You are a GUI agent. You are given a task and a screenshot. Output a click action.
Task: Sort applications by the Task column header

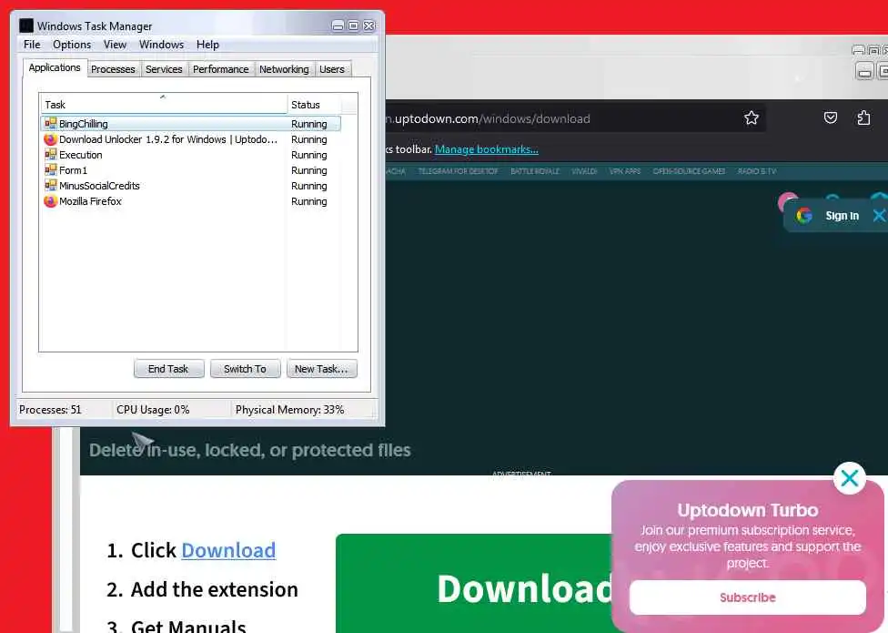point(163,104)
